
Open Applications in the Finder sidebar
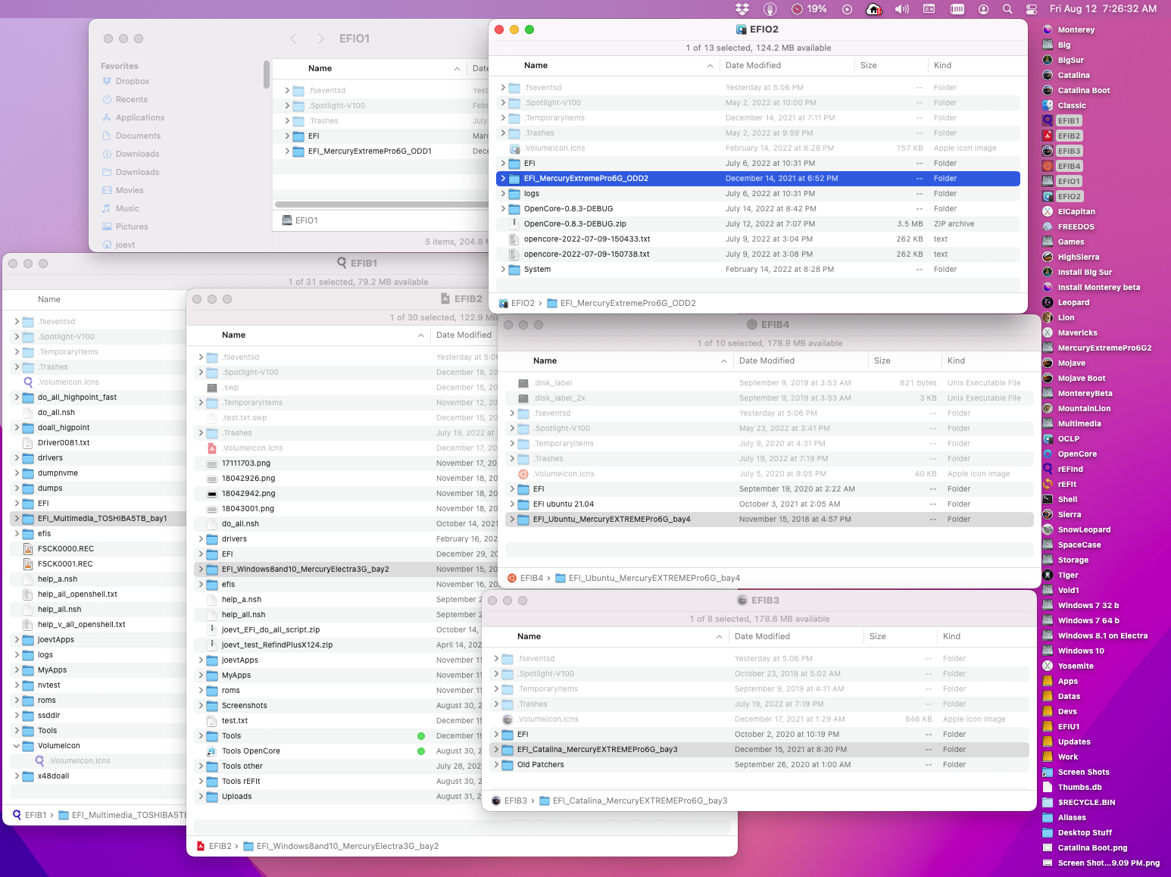(x=139, y=117)
